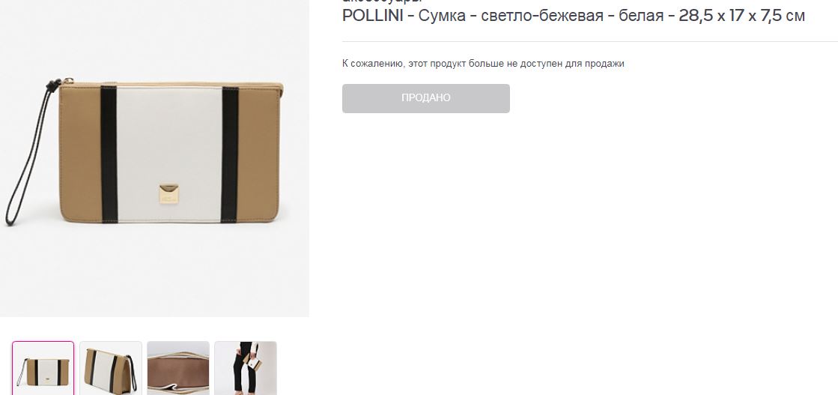Click the left beige panel of clutch
838x395 pixels.
point(81,154)
